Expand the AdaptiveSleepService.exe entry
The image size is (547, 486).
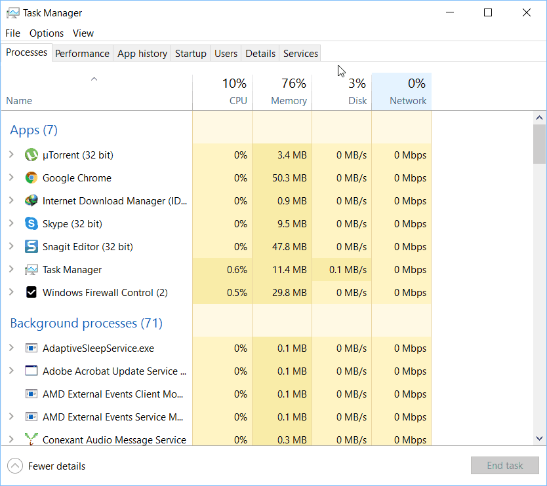click(11, 348)
